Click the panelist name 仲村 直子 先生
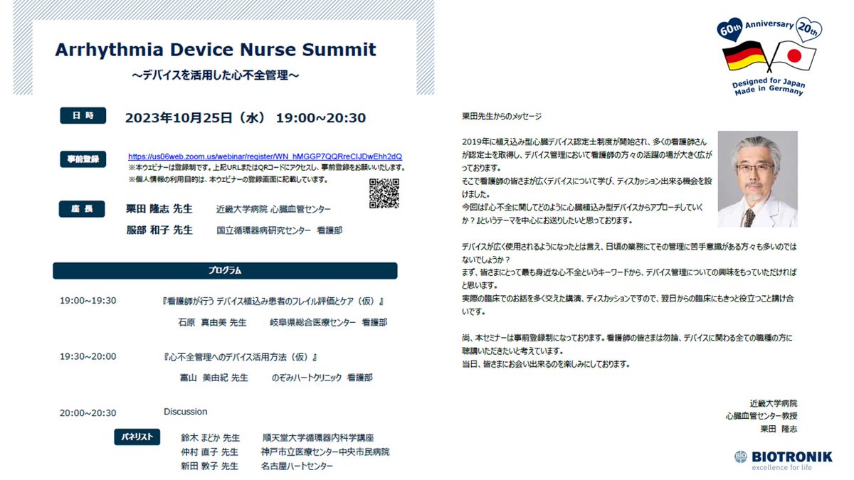Image resolution: width=854 pixels, height=480 pixels. (210, 452)
